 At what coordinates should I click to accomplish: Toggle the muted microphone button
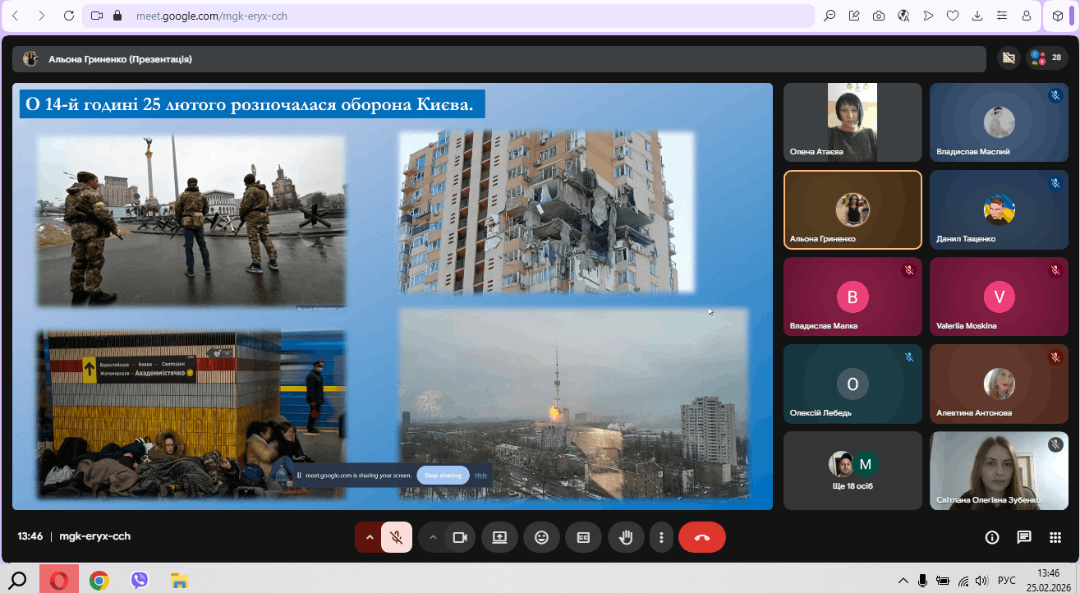point(397,537)
